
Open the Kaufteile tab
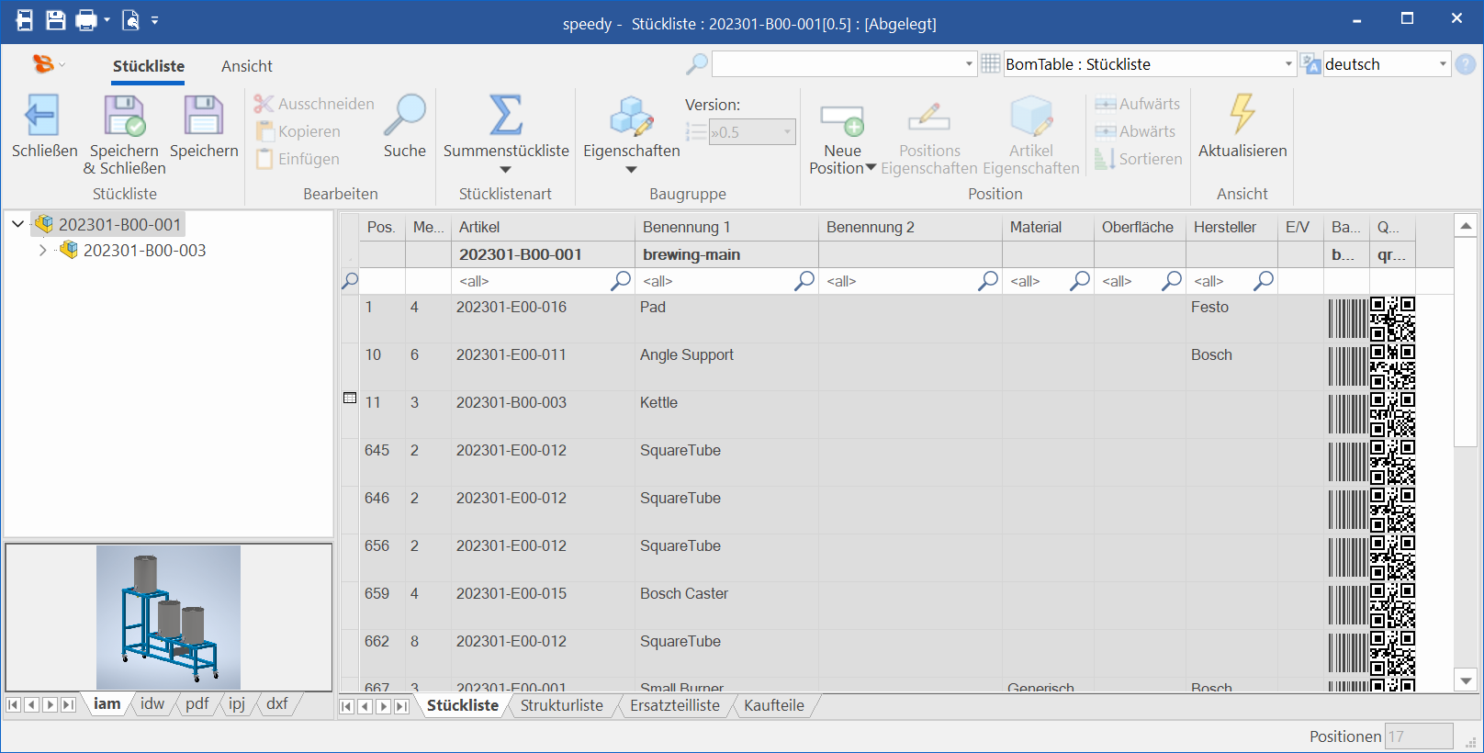pos(773,705)
